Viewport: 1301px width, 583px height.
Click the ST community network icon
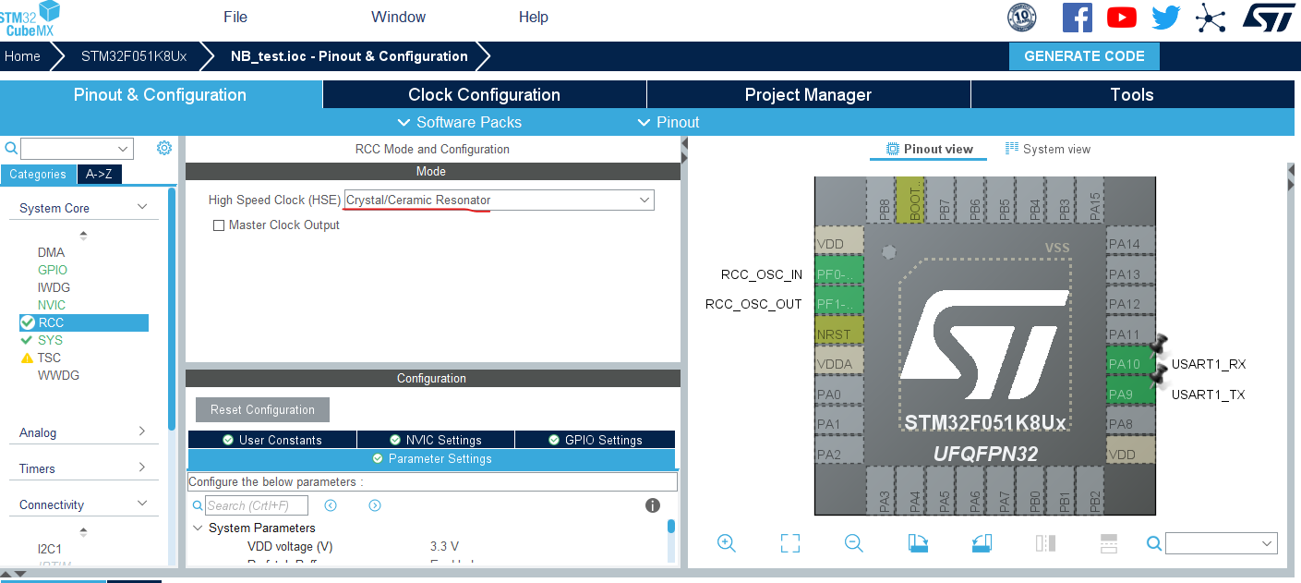[1211, 17]
